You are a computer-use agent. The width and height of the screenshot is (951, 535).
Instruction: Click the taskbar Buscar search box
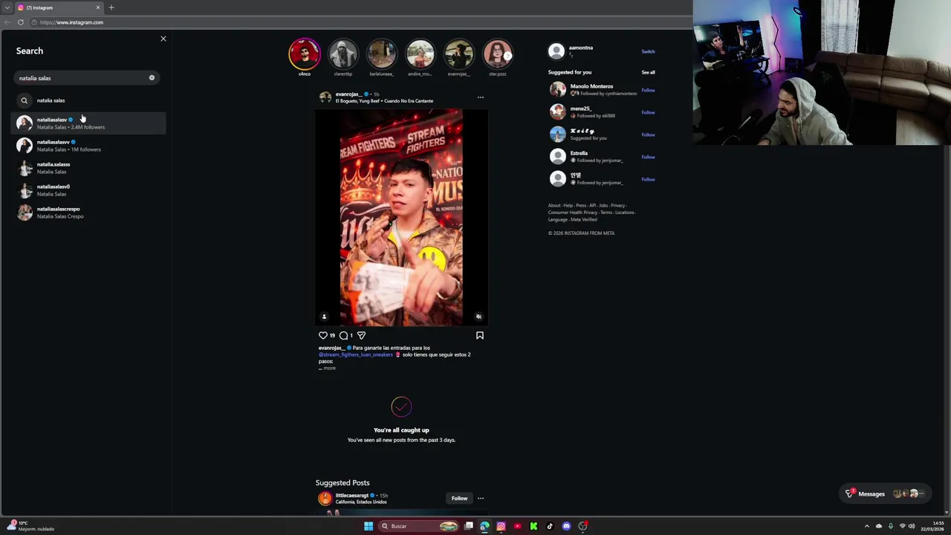[420, 526]
